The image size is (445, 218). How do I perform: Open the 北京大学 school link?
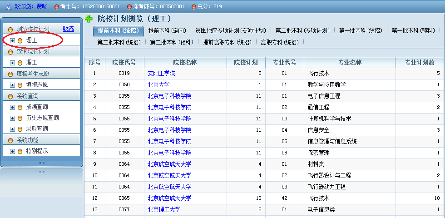point(158,84)
